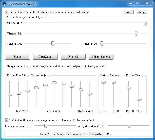Click the first Low Voice equalizer slider
The width and height of the screenshot is (155, 140).
[10, 95]
